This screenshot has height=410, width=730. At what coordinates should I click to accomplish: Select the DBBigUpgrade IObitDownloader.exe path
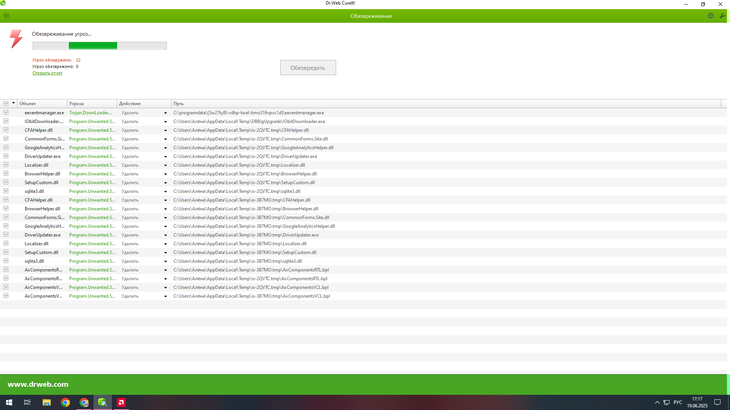(249, 121)
